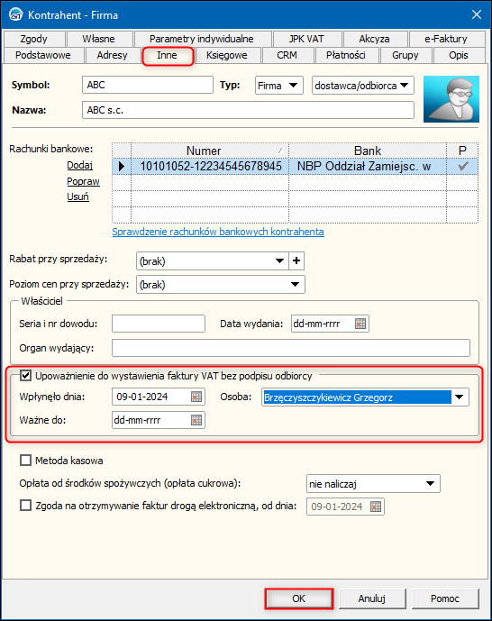Open calendar for Ważne do date
Image resolution: width=492 pixels, height=621 pixels.
(196, 420)
